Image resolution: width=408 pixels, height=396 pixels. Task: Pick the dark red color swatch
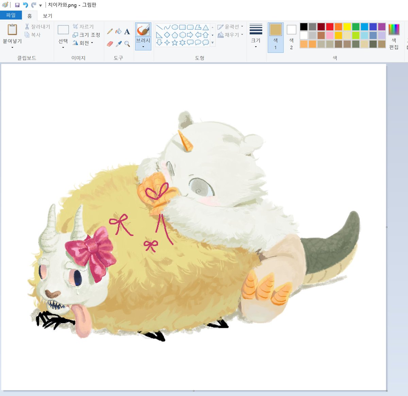coord(321,27)
